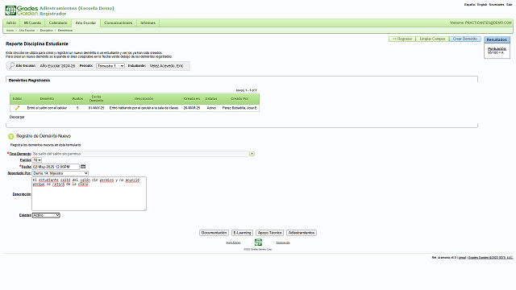
Task: Click the 26-MAR-25 created date cell
Action: 192,108
